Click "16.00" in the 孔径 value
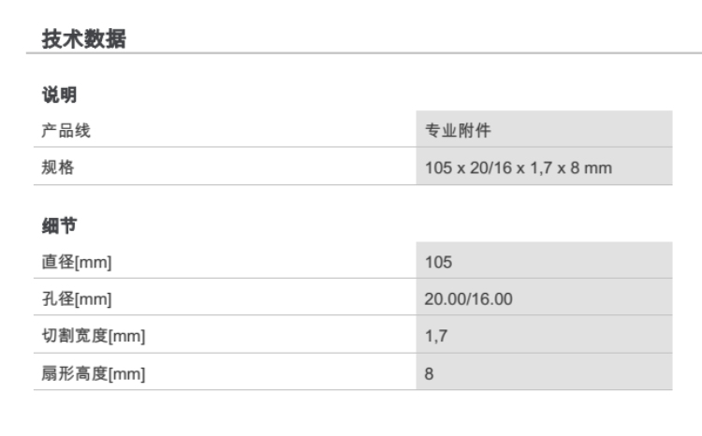 click(x=493, y=299)
